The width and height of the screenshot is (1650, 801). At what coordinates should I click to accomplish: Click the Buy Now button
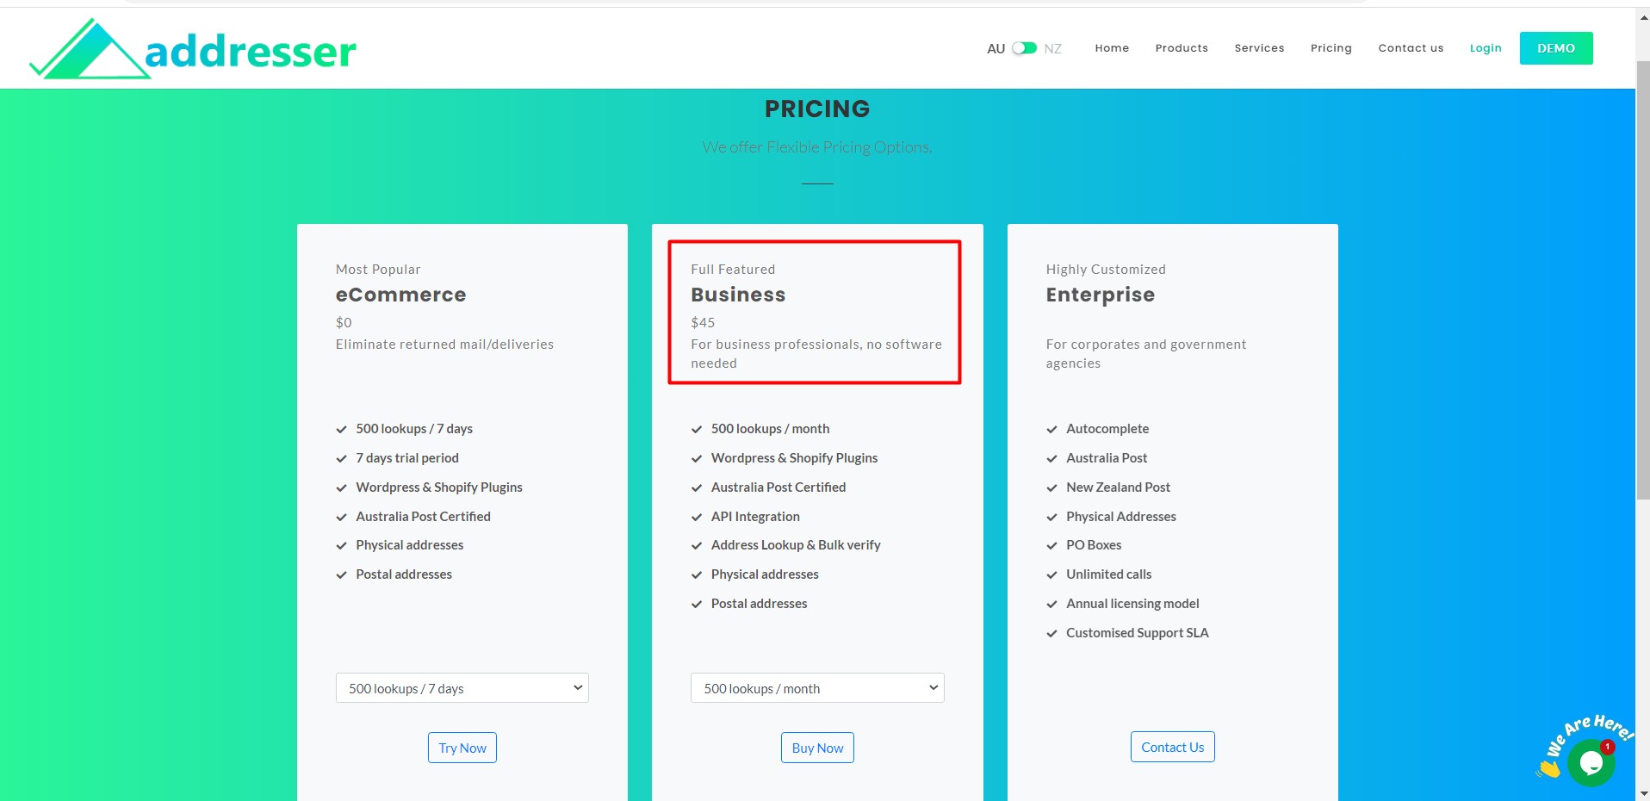tap(817, 748)
